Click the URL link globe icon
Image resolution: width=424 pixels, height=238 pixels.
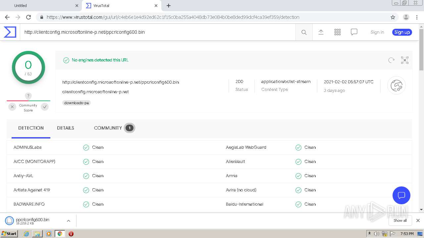coord(397,86)
